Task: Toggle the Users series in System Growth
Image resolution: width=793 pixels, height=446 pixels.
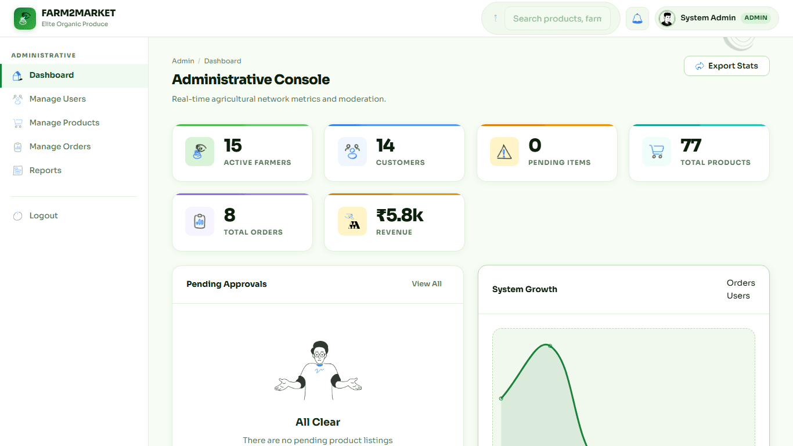Action: pyautogui.click(x=738, y=296)
